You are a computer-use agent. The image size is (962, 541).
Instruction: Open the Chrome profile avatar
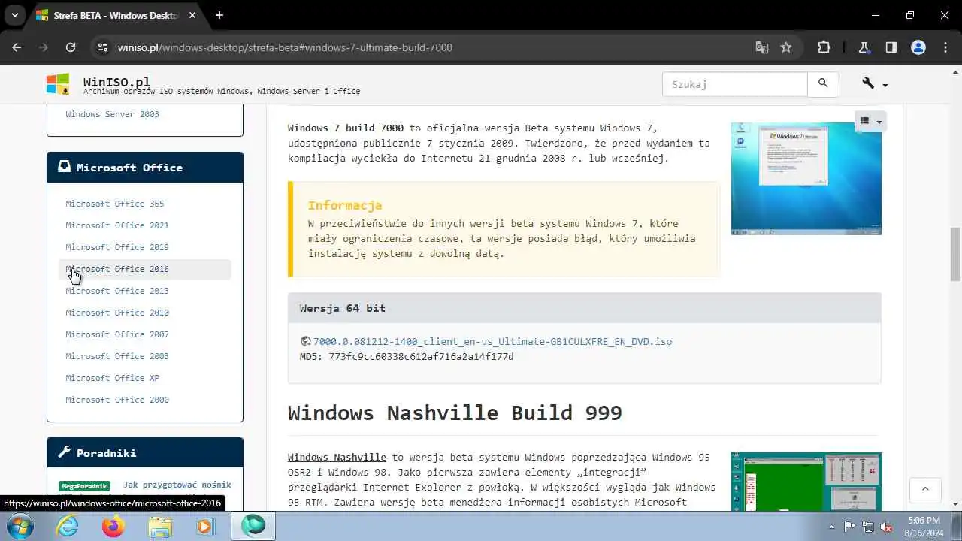[x=918, y=47]
